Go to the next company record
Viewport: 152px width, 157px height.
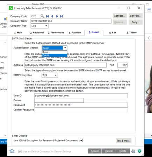(x=57, y=16)
